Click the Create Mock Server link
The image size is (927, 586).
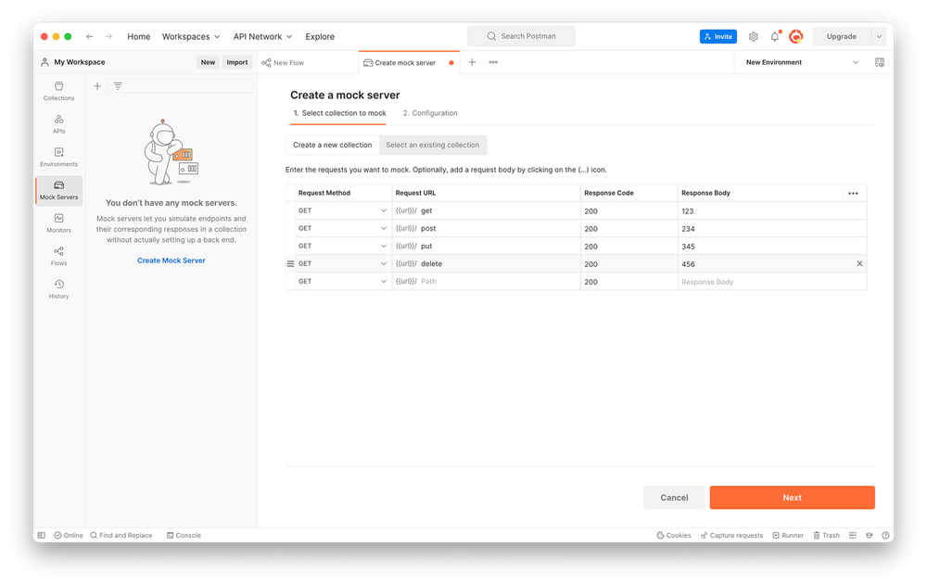coord(171,261)
